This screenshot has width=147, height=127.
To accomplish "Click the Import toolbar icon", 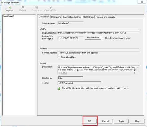I will pos(9,9).
